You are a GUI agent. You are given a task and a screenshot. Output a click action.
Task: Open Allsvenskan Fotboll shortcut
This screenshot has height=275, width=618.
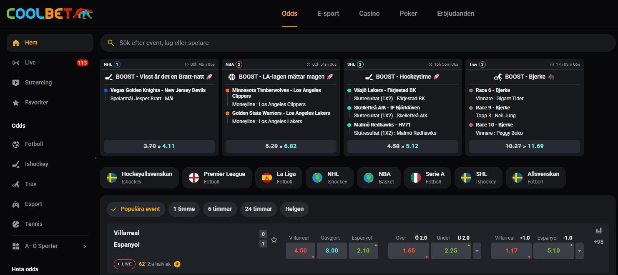point(536,178)
